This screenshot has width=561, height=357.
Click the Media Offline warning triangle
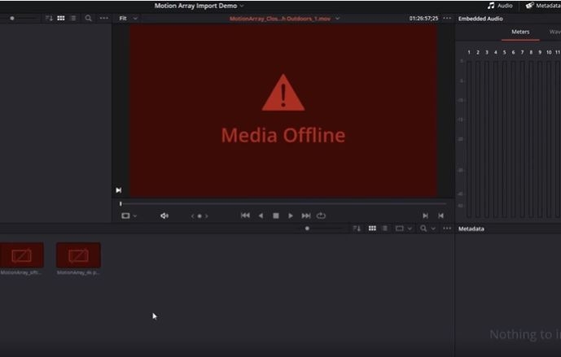pos(283,93)
